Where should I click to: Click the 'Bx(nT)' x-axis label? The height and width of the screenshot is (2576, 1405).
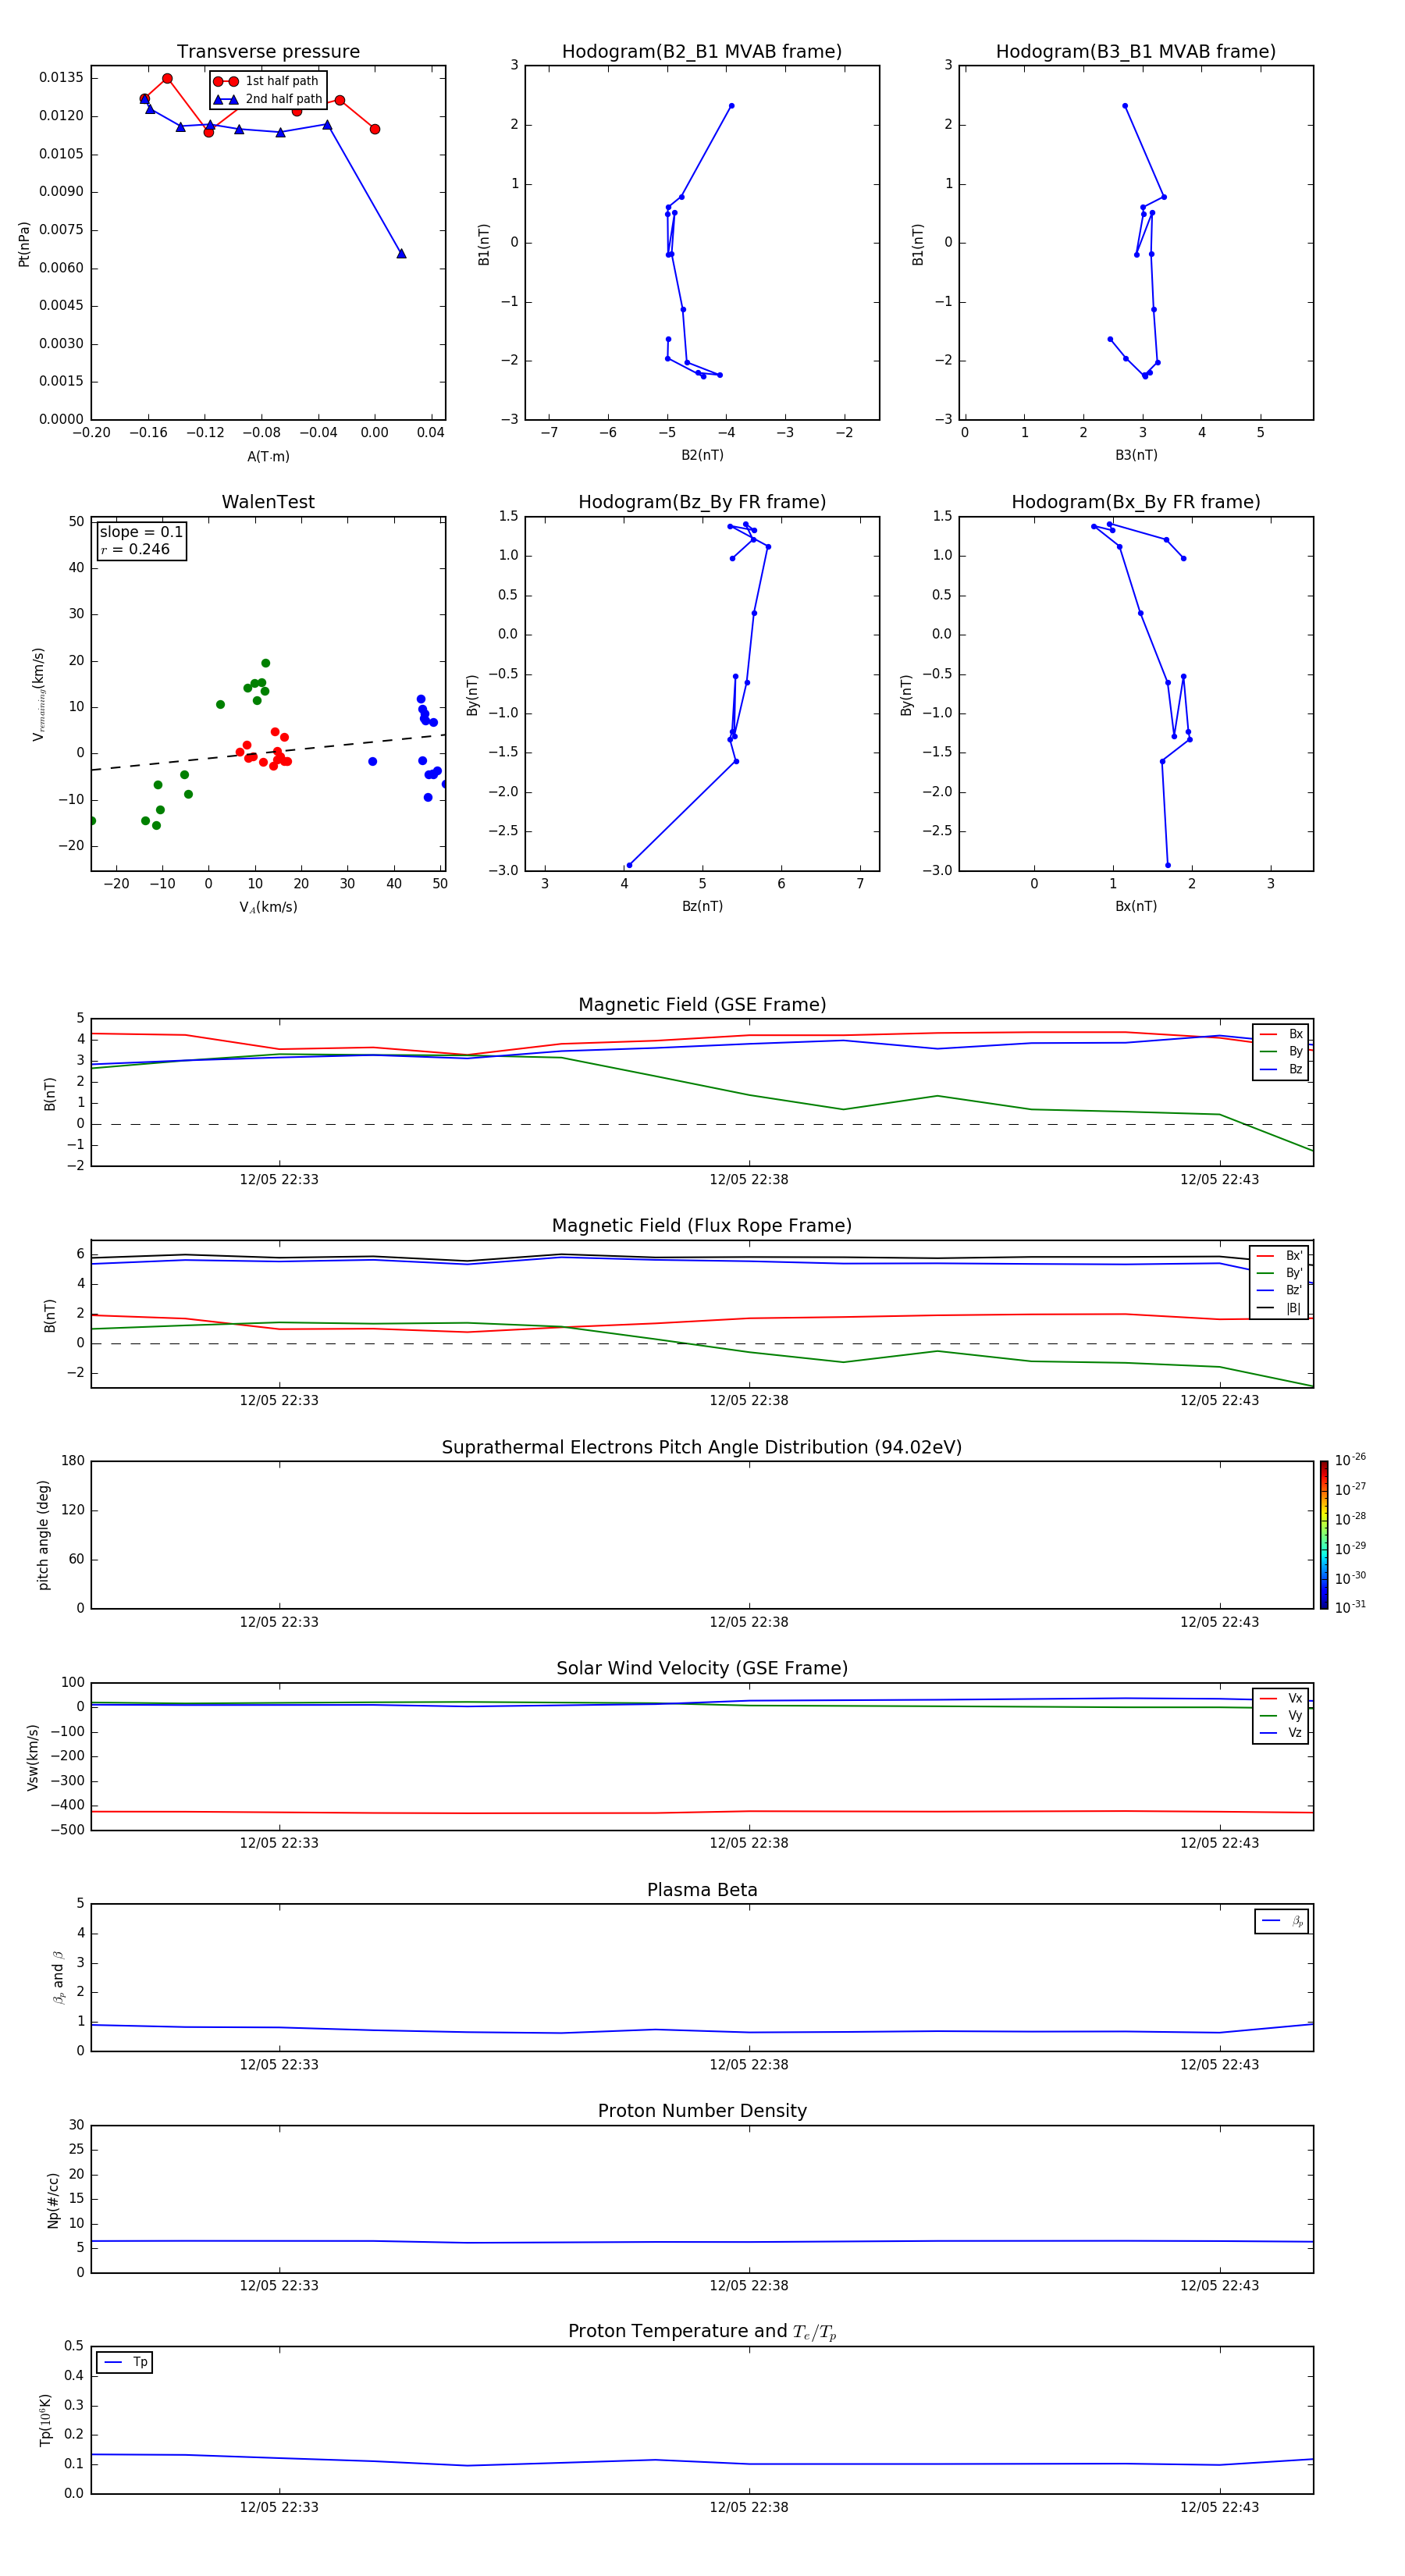pyautogui.click(x=1136, y=906)
